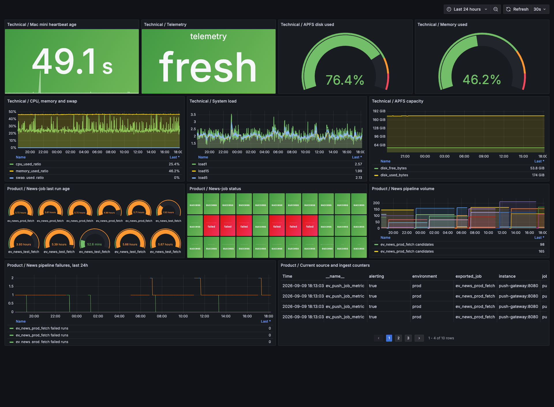554x407 pixels.
Task: Open the yellow color swatch for disk_used_bytes
Action: point(376,175)
